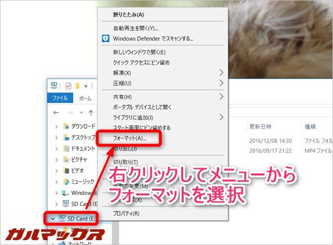The width and height of the screenshot is (333, 245).
Task: Click the ドキュメント folder icon
Action: 66,148
